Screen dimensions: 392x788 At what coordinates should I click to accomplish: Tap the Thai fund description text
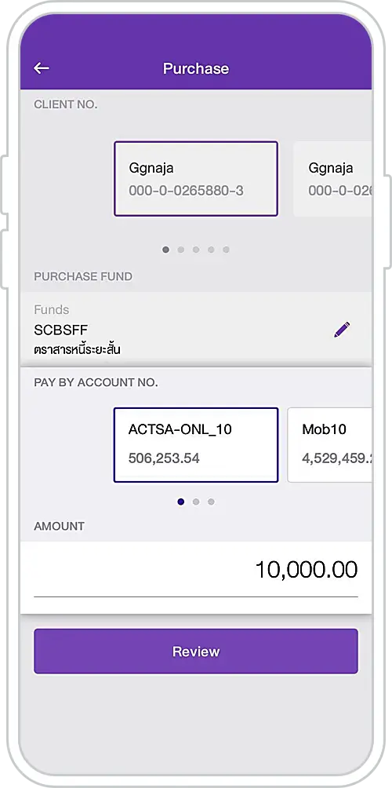pyautogui.click(x=78, y=348)
